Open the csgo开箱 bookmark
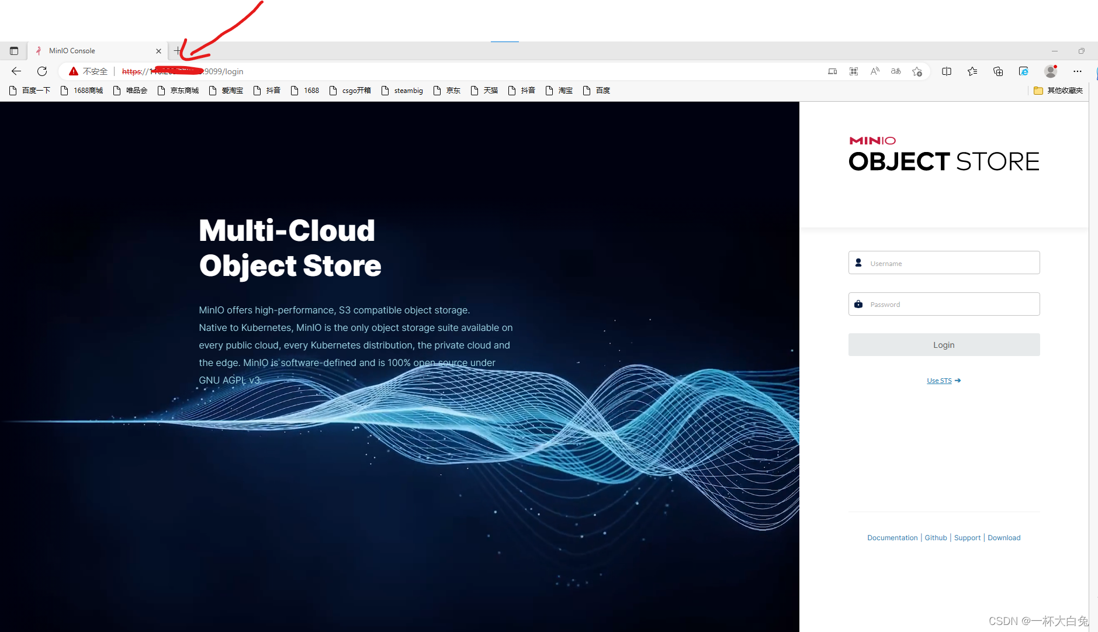The height and width of the screenshot is (632, 1098). (350, 91)
